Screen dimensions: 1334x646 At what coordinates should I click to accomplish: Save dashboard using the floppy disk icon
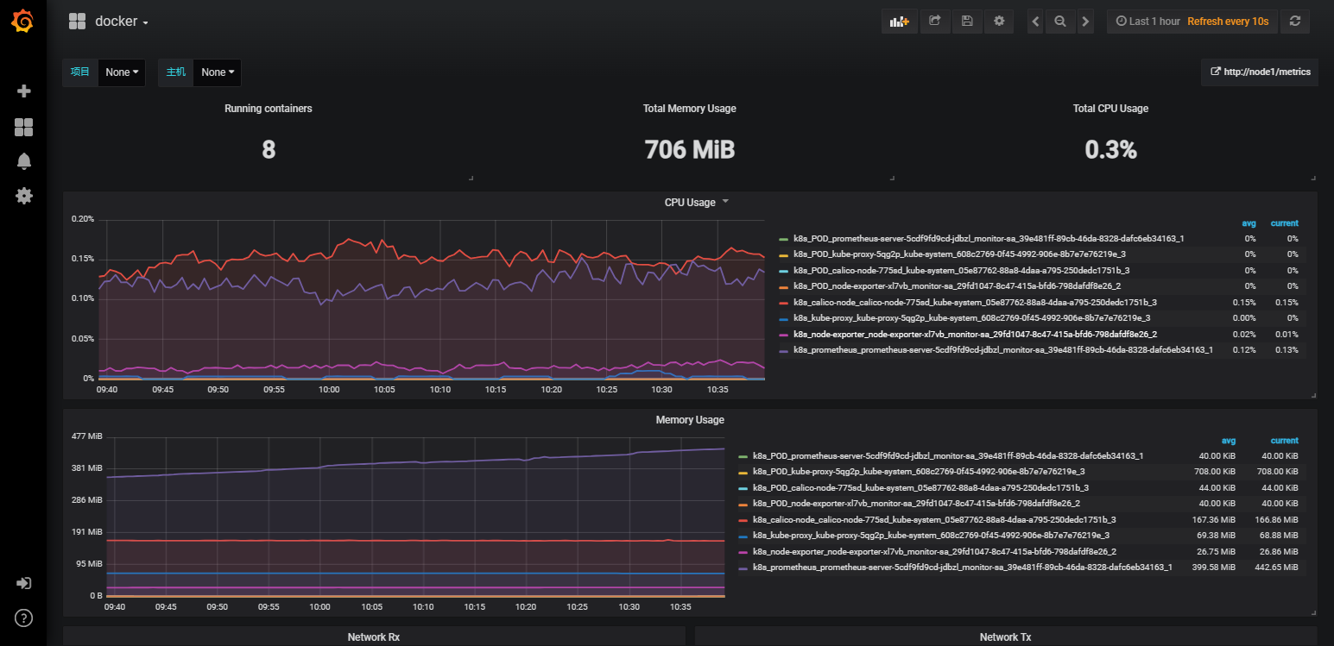967,22
